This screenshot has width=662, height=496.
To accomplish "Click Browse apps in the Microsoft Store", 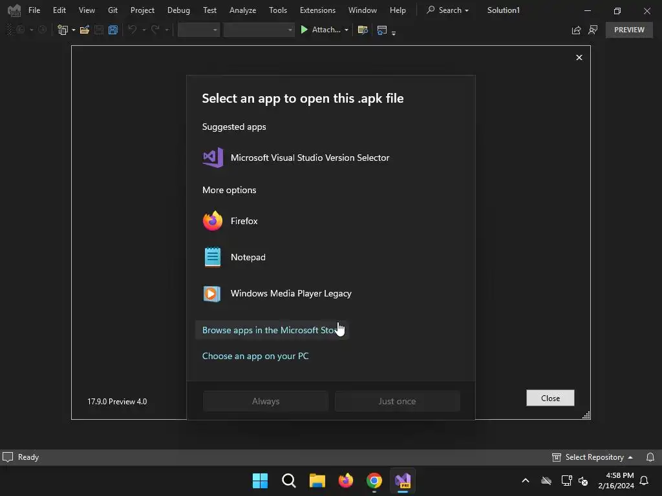I will 272,330.
